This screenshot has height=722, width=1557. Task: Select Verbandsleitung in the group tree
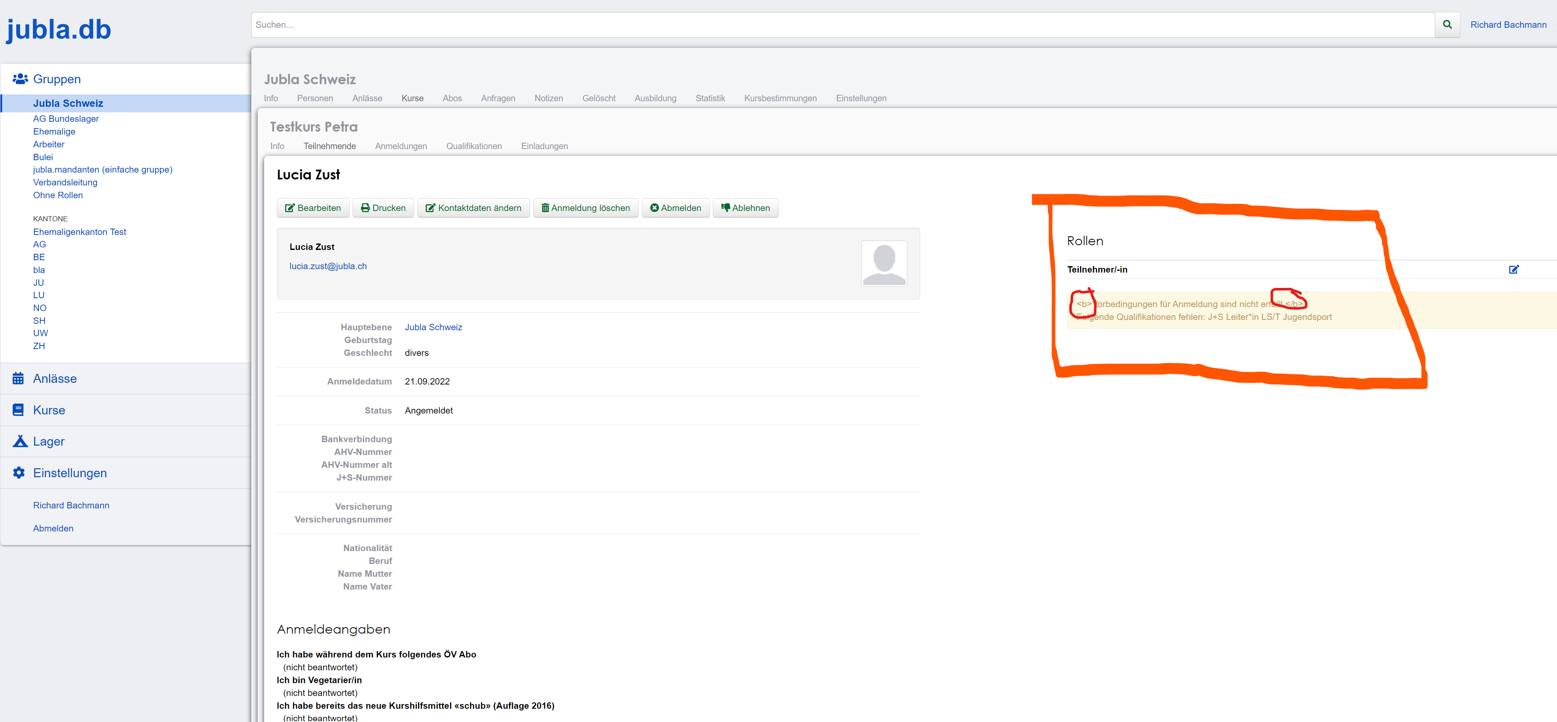coord(65,182)
